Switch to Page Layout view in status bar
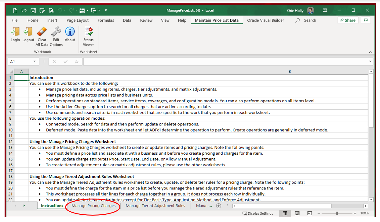 coord(297,213)
